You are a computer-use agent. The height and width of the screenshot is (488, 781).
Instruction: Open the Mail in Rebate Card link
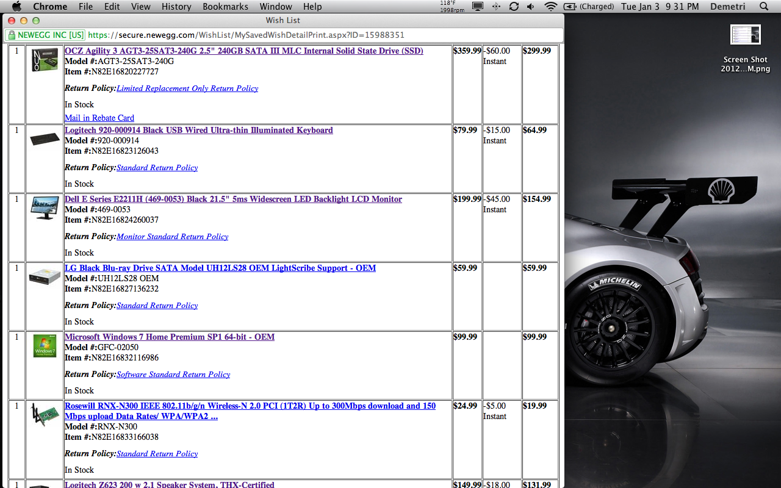(x=99, y=118)
